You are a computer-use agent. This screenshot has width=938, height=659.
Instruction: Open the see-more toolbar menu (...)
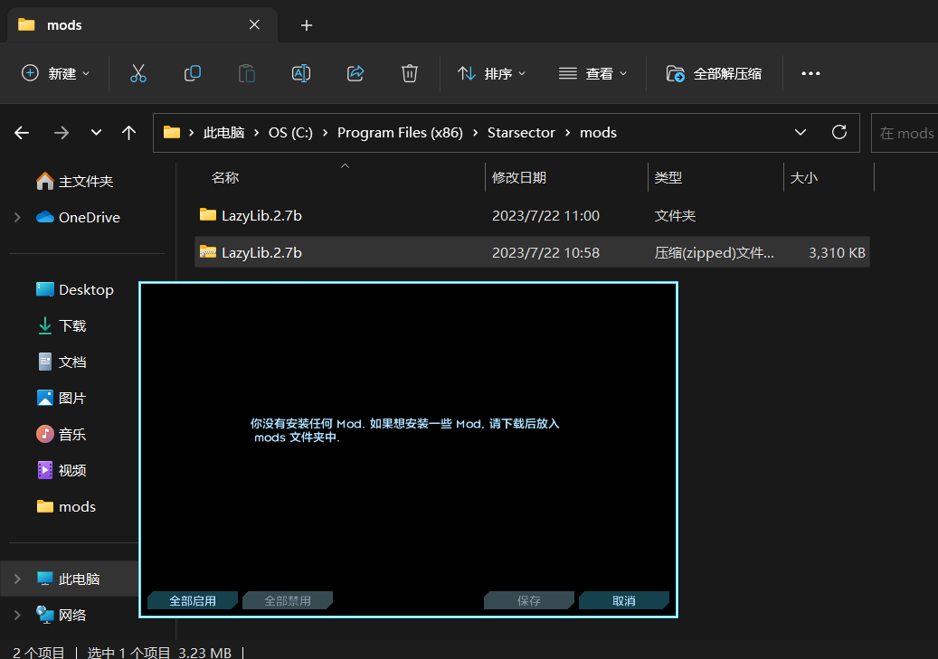pyautogui.click(x=810, y=73)
